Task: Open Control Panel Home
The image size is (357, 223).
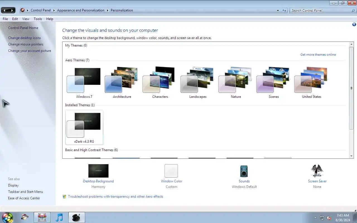Action: 23,28
